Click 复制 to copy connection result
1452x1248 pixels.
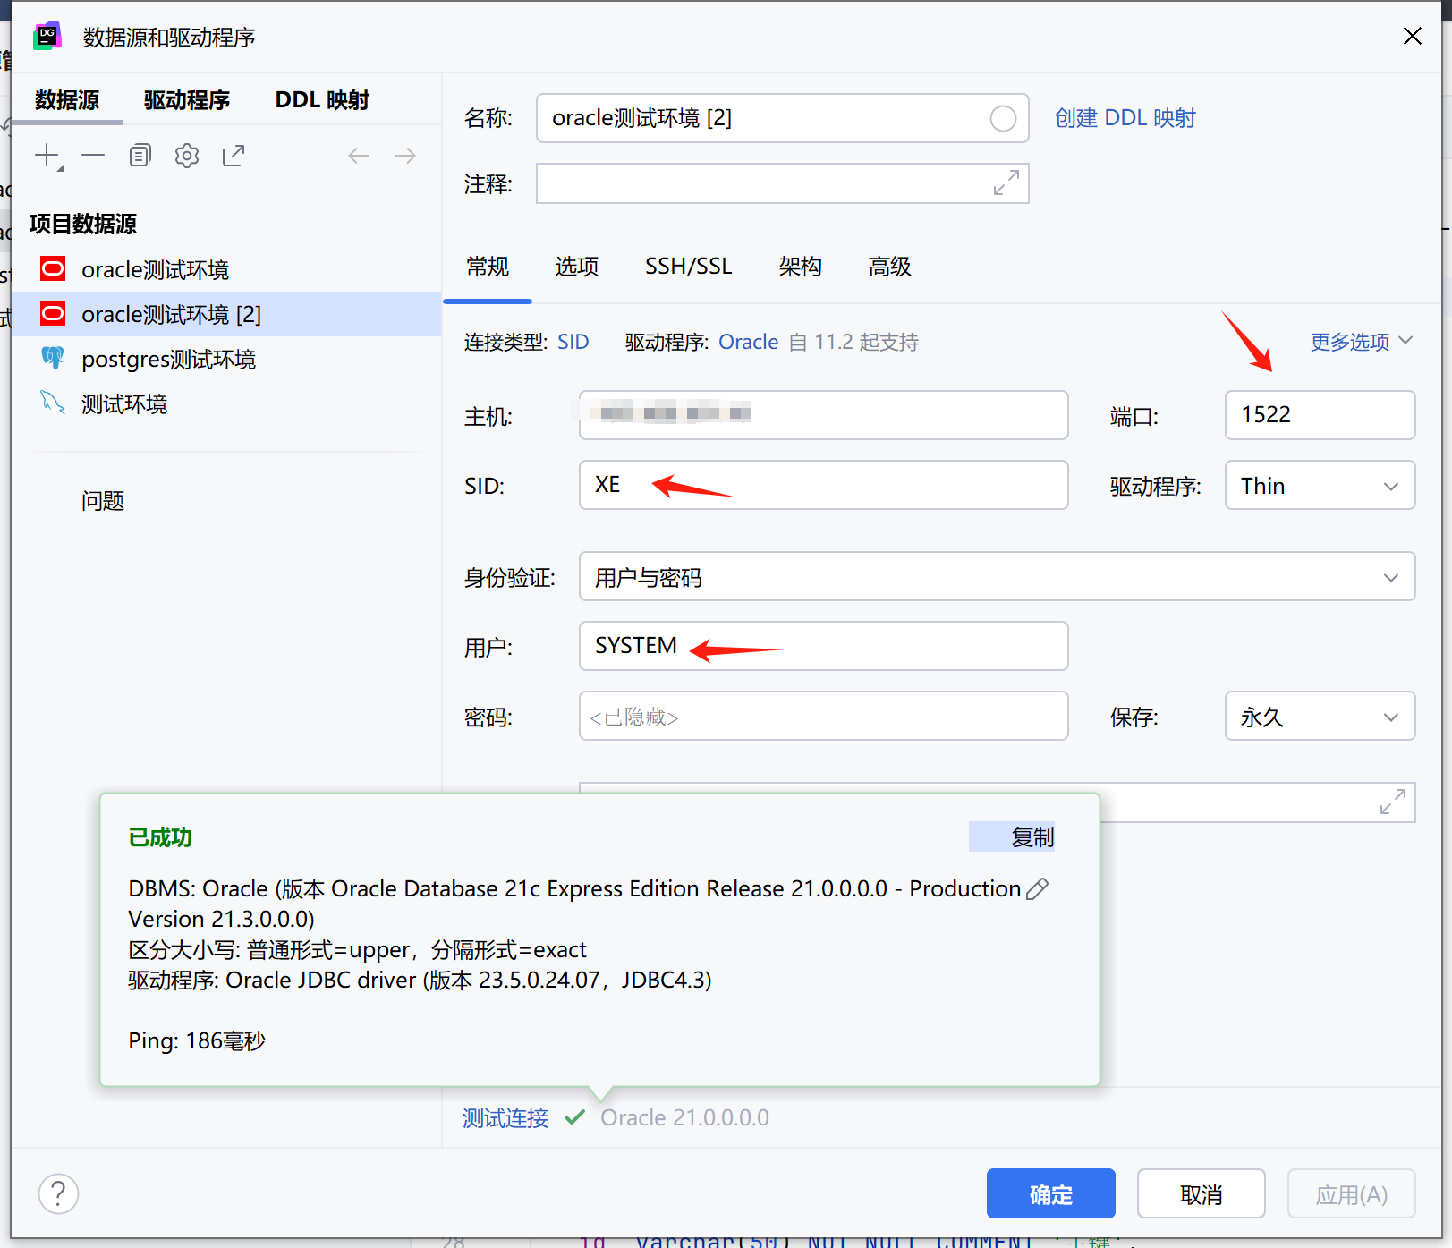1032,837
